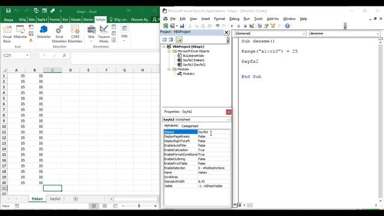Screen dimensions: 384x216
Task: Click View Object icon in Project panel
Action: 170,40
